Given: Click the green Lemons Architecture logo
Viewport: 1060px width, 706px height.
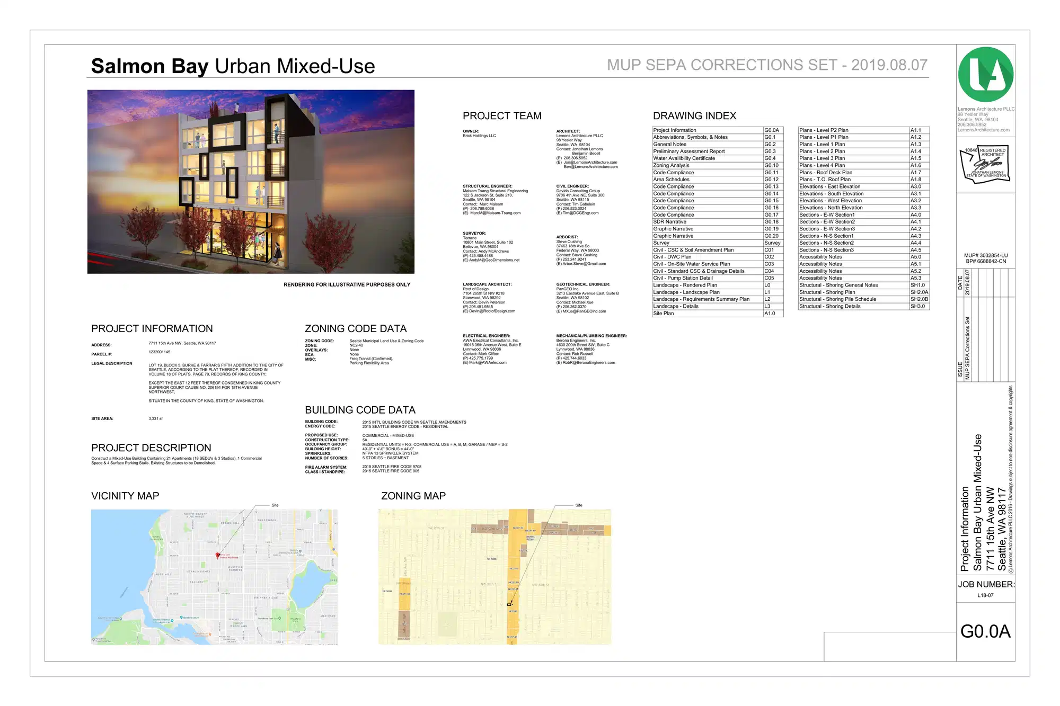Looking at the screenshot, I should coord(986,75).
